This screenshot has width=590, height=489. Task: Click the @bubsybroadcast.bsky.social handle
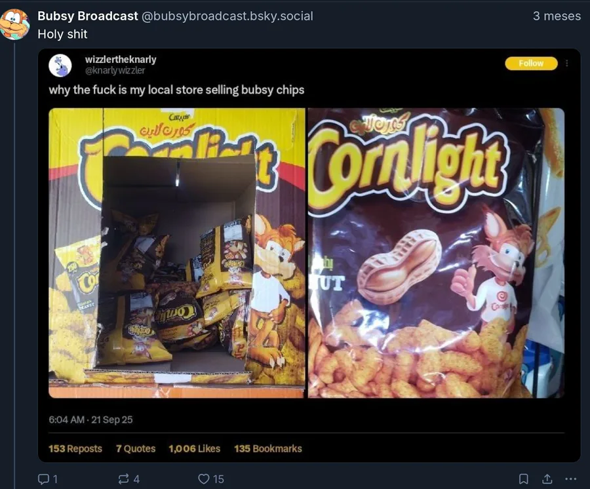tap(227, 16)
